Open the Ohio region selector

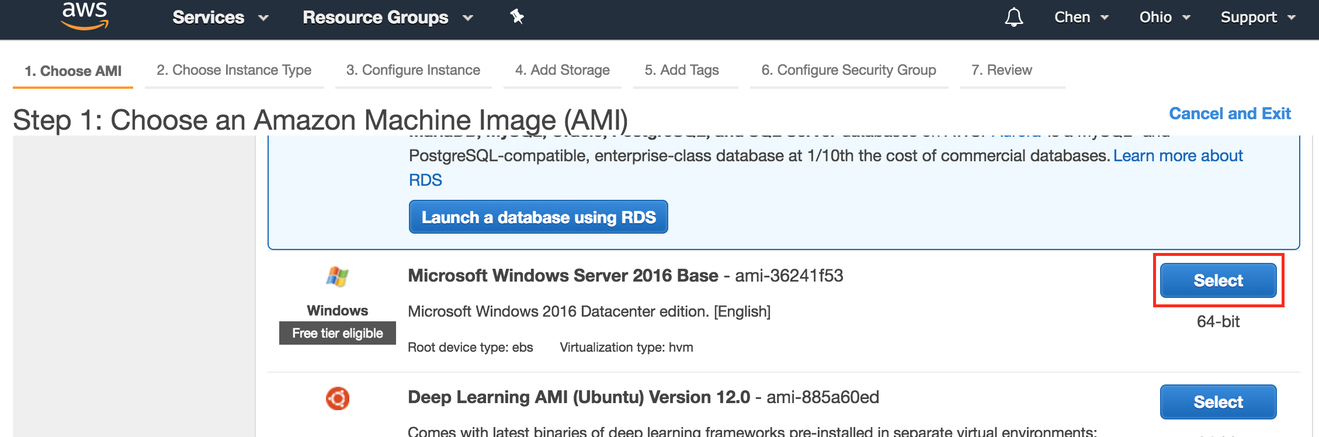(x=1165, y=18)
